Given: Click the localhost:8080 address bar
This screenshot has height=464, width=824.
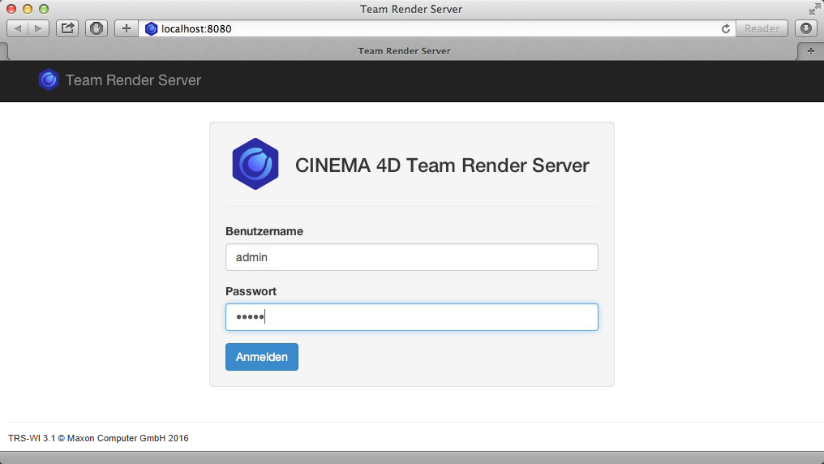Looking at the screenshot, I should [438, 28].
